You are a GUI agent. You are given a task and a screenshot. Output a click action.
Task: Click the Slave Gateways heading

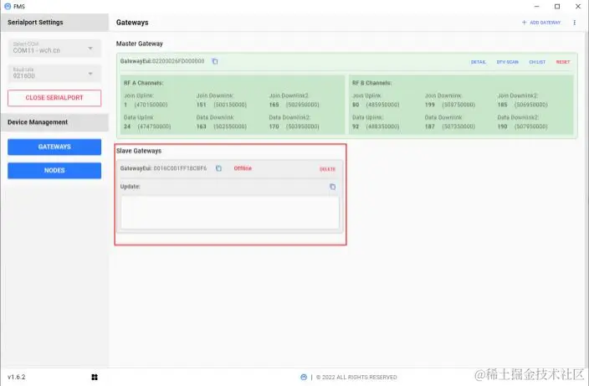tap(139, 151)
